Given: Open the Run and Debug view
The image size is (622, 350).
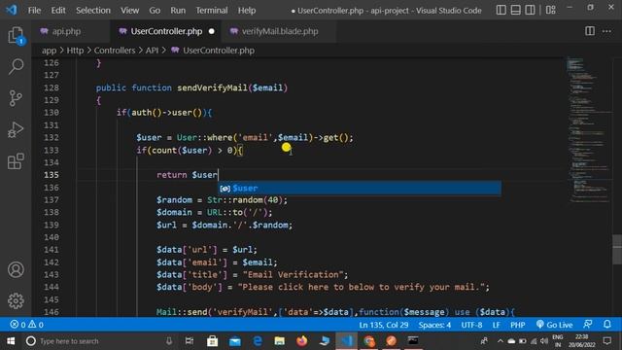Looking at the screenshot, I should pyautogui.click(x=16, y=129).
